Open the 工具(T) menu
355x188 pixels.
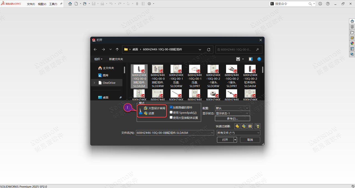click(x=53, y=4)
